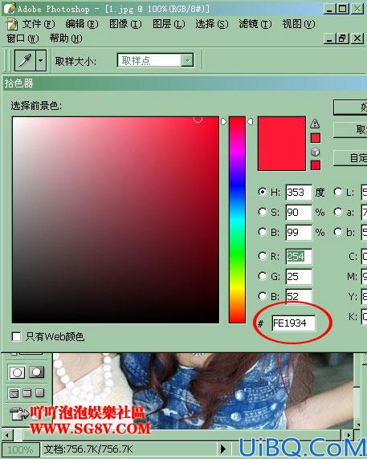Click the web-safe cube icon
Viewport: 367px width, 459px height.
click(x=315, y=152)
